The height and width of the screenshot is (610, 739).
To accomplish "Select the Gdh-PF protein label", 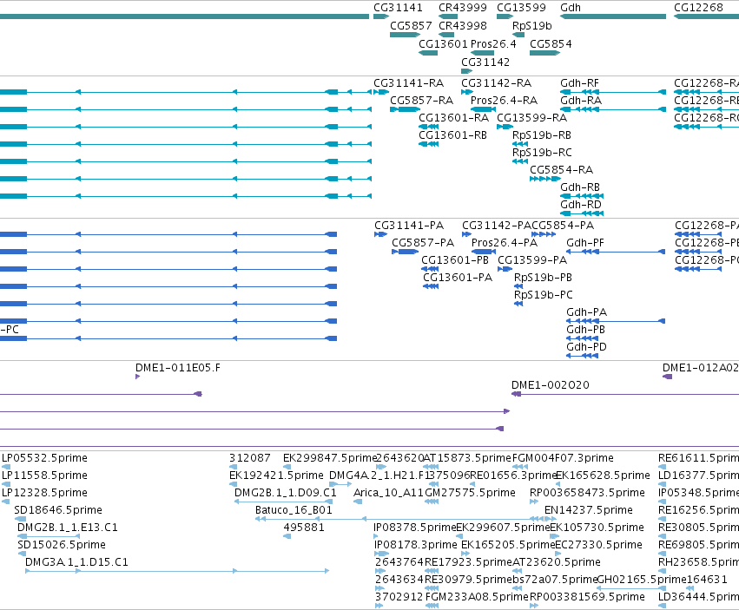I will (x=585, y=243).
